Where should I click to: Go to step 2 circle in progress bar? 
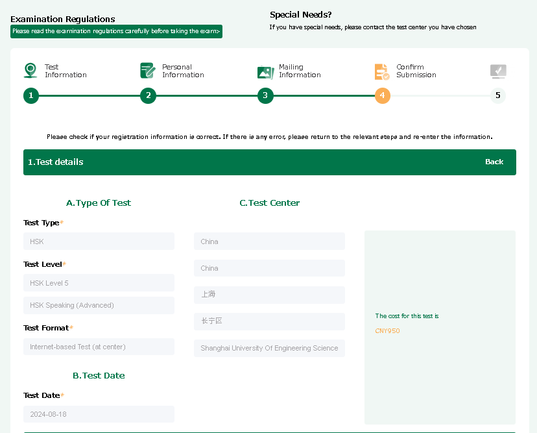tap(149, 95)
